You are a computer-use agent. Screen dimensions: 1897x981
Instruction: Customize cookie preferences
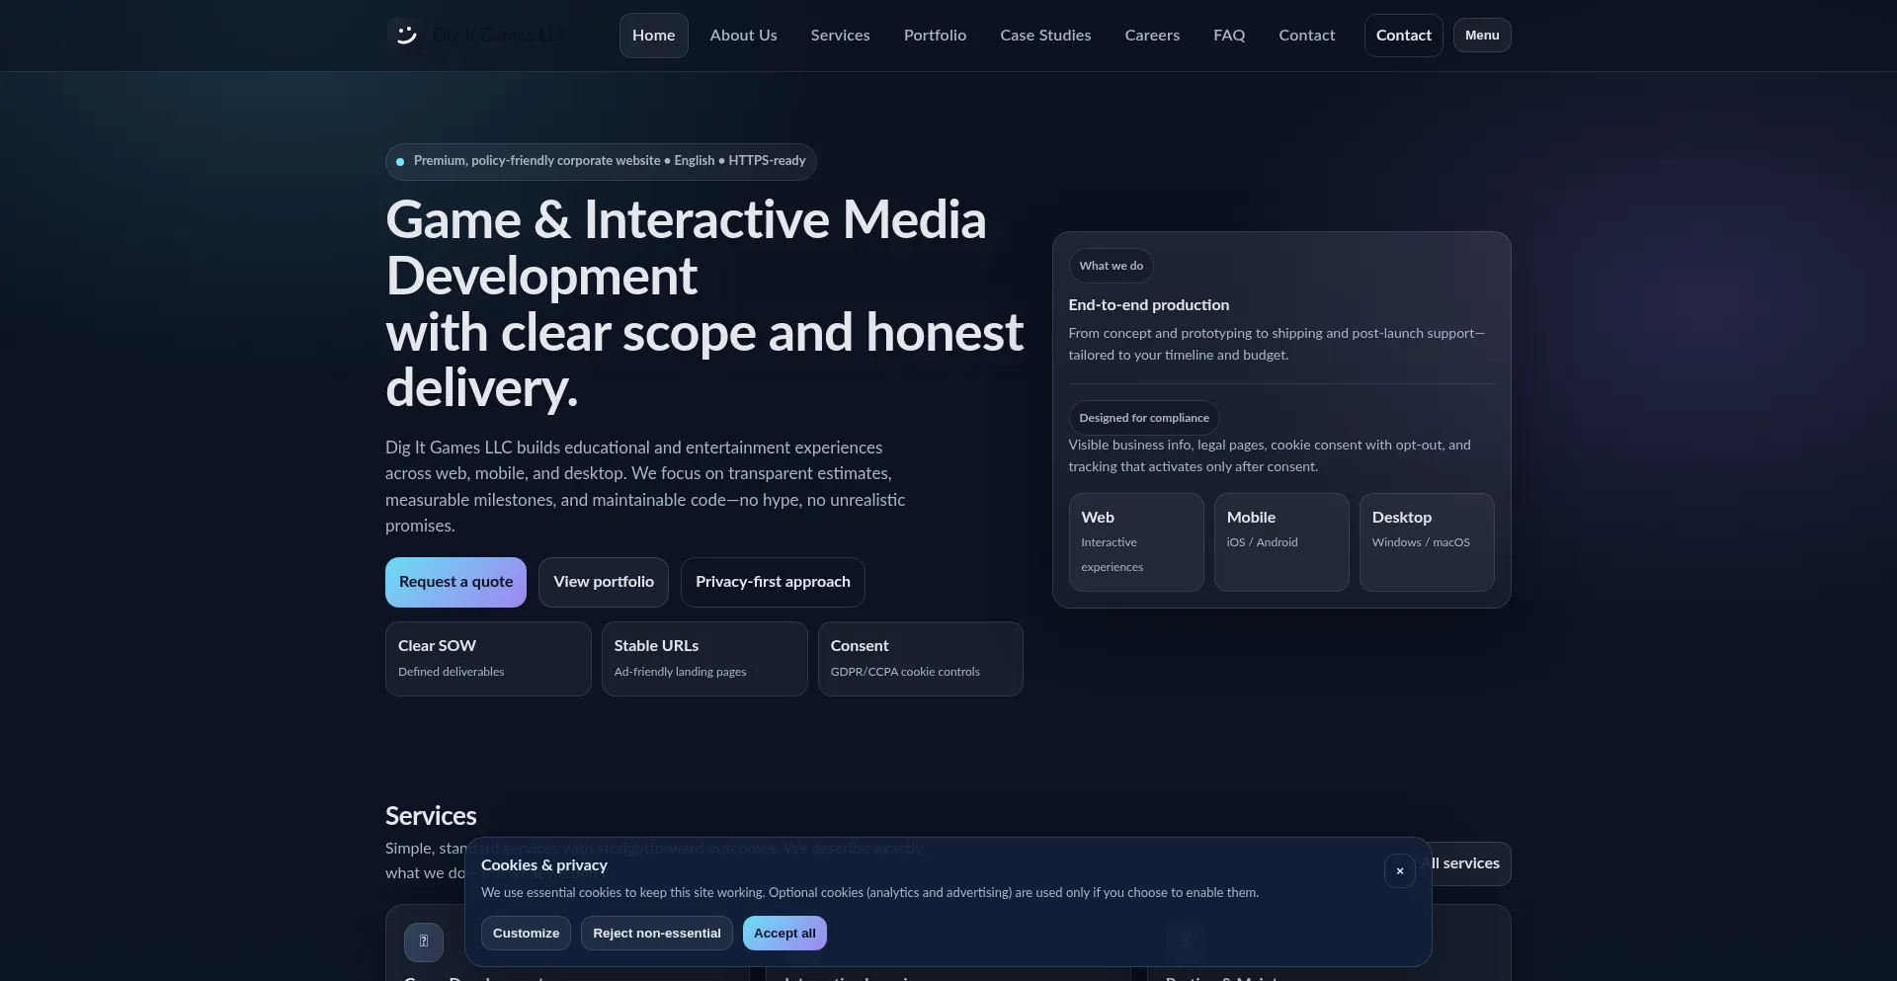point(526,934)
